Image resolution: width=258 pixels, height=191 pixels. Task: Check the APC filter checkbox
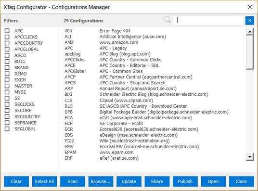(x=7, y=31)
